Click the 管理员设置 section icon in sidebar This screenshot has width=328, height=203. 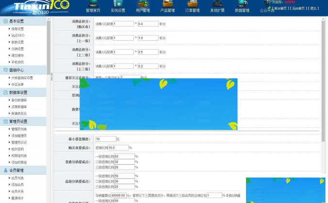click(x=5, y=121)
